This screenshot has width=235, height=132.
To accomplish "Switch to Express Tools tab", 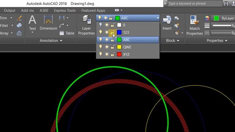I will pyautogui.click(x=65, y=11).
